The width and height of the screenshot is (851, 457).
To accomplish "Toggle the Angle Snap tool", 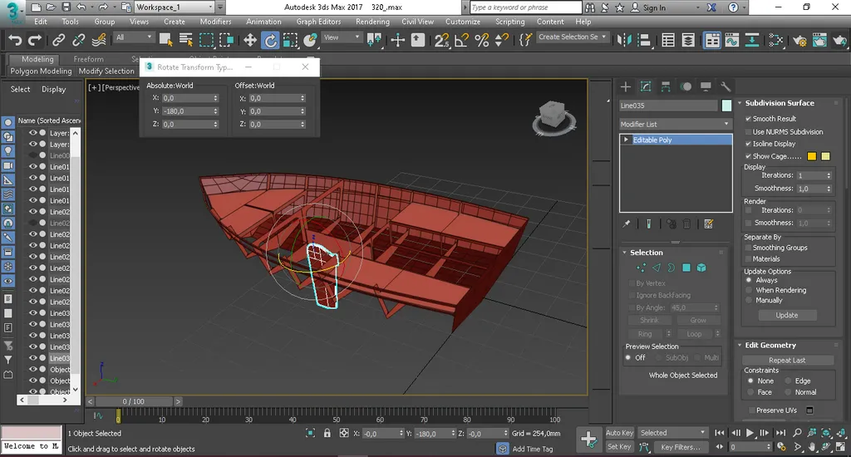I will point(461,39).
